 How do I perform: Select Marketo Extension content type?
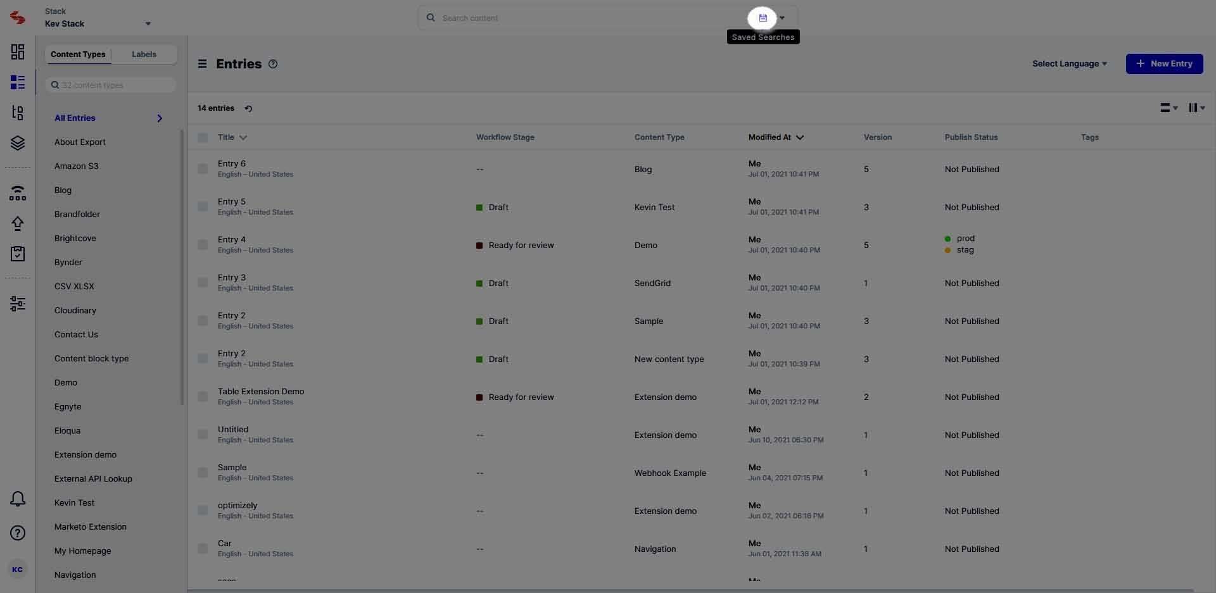coord(91,527)
